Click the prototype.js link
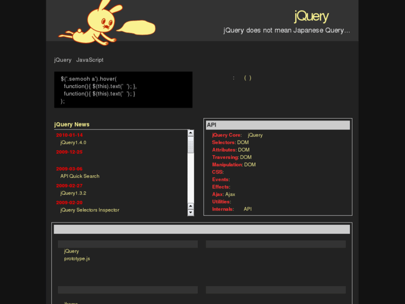Viewport: 405px width, 304px height. 77,259
